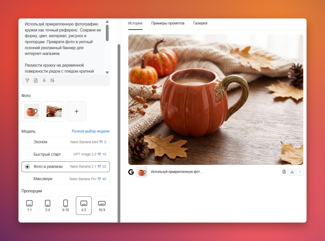Image resolution: width=325 pixels, height=241 pixels.
Task: Choose the 4:3 aspect ratio
Action: pyautogui.click(x=84, y=205)
